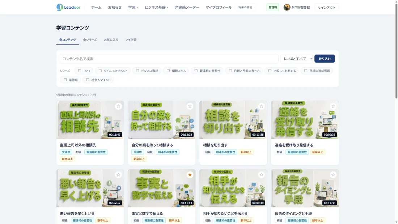Toggle the 傾聴スキル checkbox
This screenshot has height=224, width=398.
click(x=168, y=71)
